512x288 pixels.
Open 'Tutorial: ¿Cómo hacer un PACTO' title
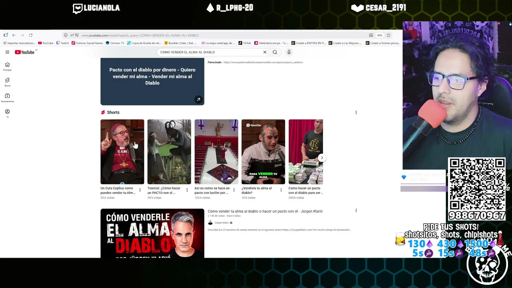coord(164,190)
